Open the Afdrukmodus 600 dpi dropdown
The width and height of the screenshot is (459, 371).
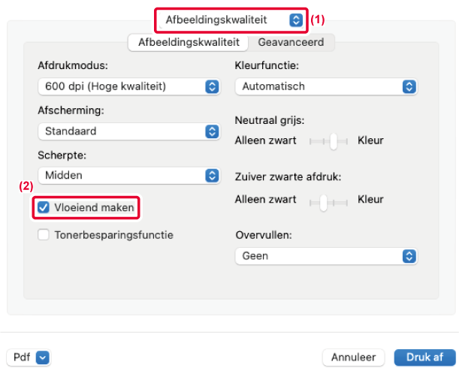pos(128,86)
